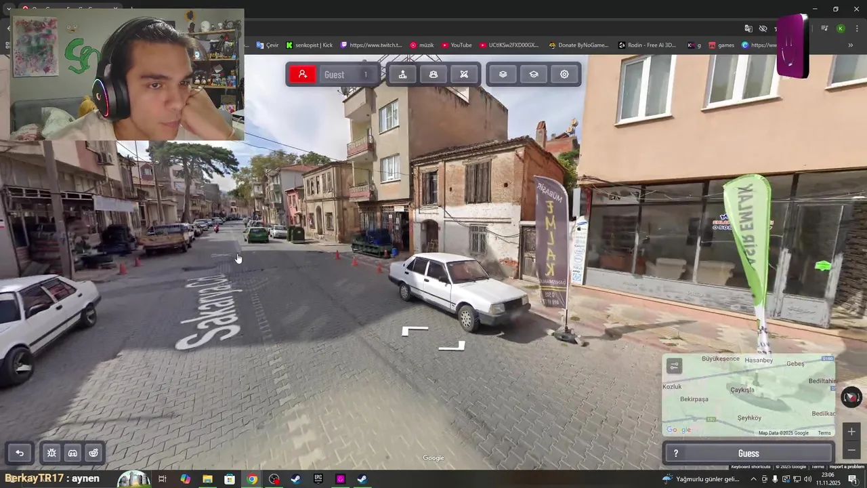Open Microsoft Store from the taskbar
Image resolution: width=867 pixels, height=488 pixels.
pos(230,479)
